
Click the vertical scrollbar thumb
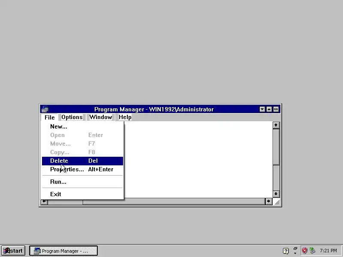pyautogui.click(x=276, y=147)
